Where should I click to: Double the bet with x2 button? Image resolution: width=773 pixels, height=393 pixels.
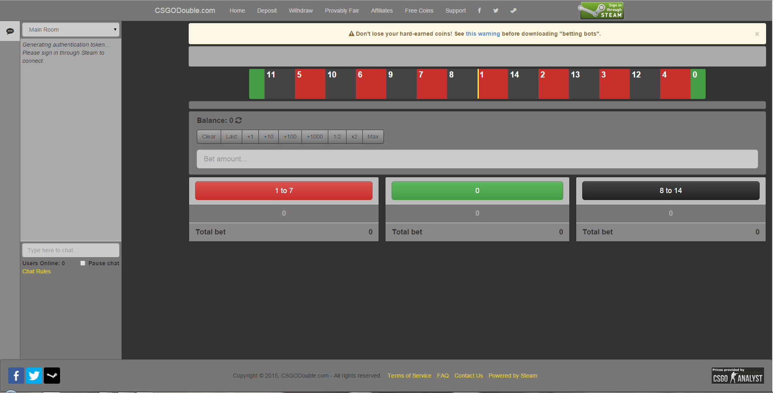click(x=354, y=137)
